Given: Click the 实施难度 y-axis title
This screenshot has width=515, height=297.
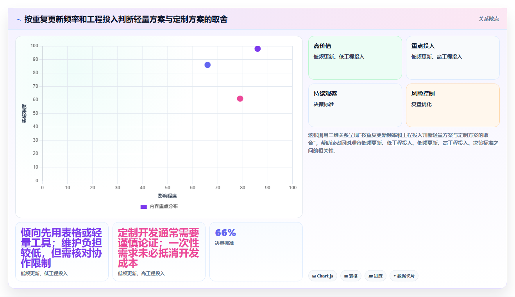Looking at the screenshot, I should coord(24,113).
